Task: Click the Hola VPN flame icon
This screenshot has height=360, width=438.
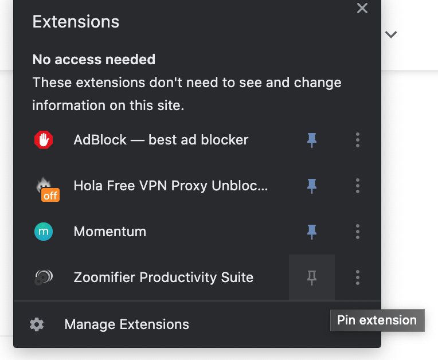Action: coord(47,189)
